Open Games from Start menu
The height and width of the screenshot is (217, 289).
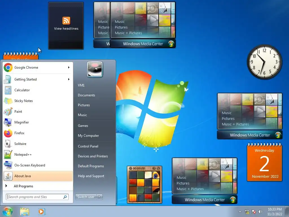coord(83,126)
